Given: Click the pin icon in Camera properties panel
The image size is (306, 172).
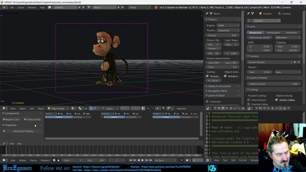Looking at the screenshot, I should point(249,13).
